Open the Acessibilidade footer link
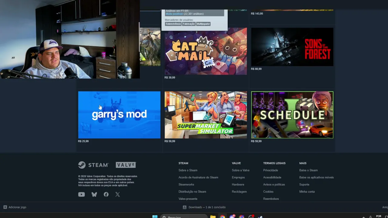This screenshot has width=388, height=218. 272,177
